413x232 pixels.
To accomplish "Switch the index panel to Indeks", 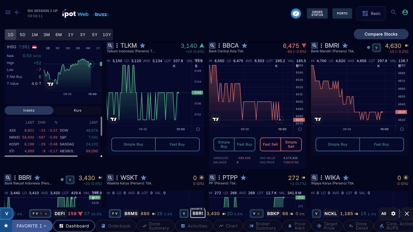I will [29, 110].
